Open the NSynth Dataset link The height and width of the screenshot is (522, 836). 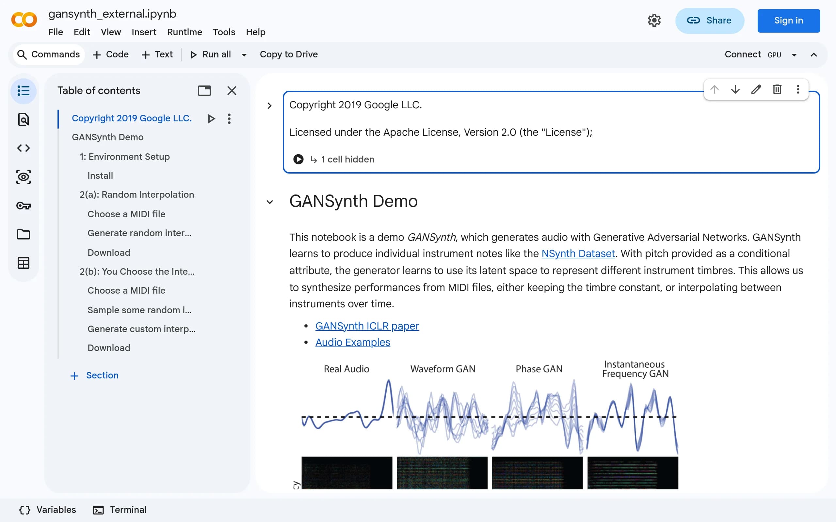click(578, 254)
